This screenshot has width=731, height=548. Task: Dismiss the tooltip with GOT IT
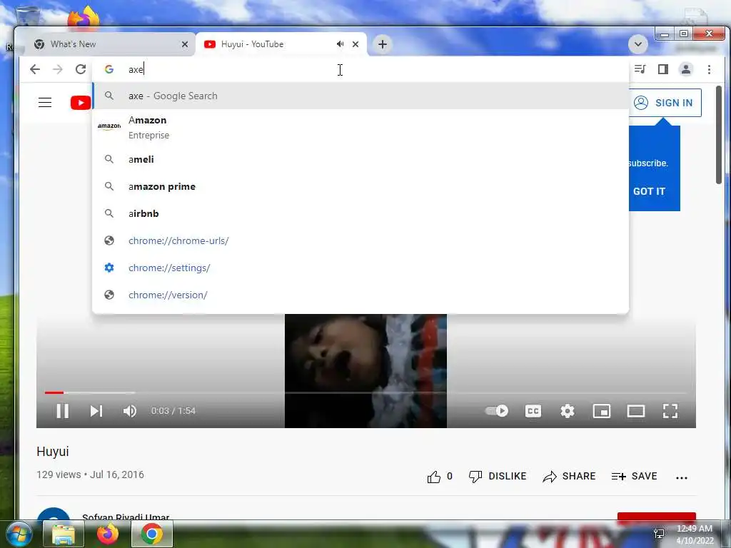[649, 191]
